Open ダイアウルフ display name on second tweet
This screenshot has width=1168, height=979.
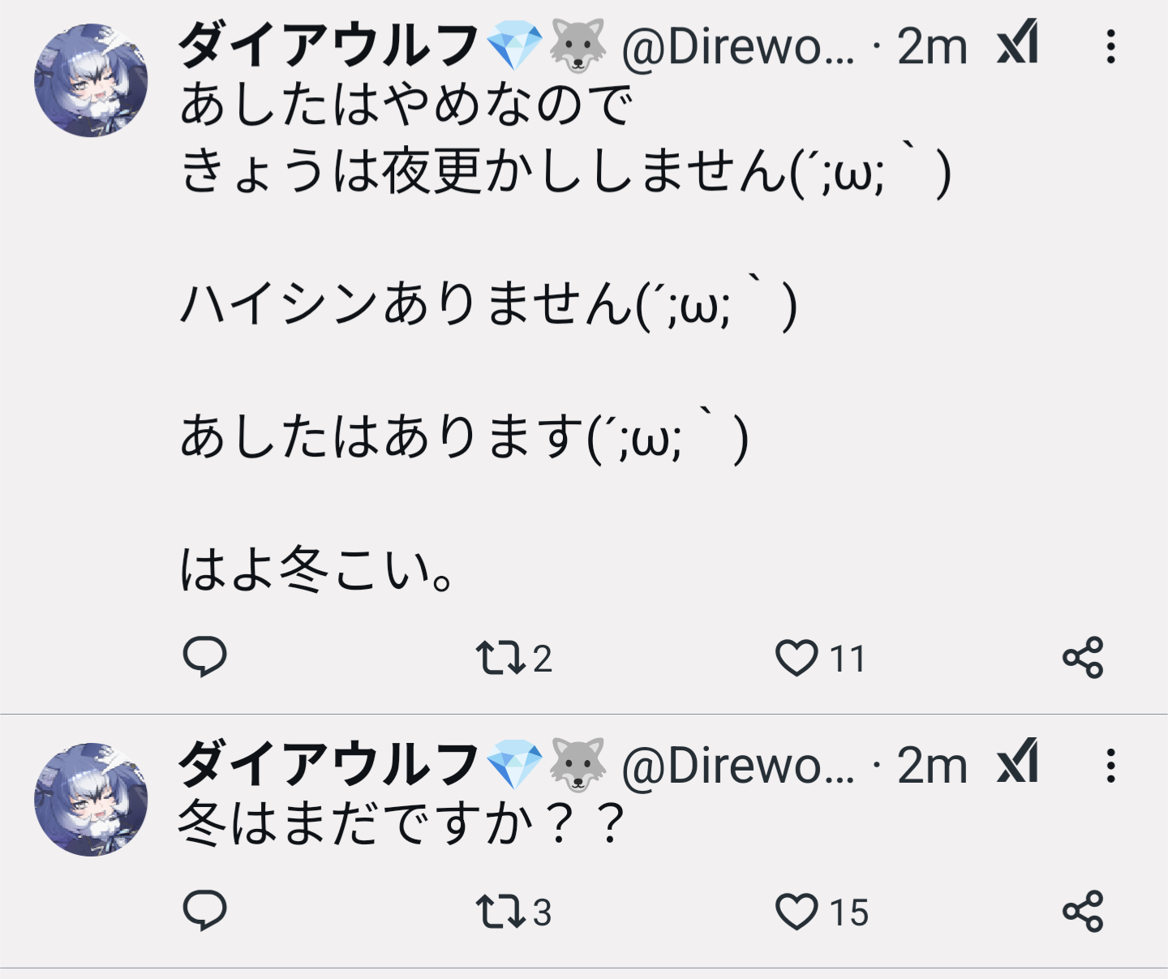click(328, 764)
